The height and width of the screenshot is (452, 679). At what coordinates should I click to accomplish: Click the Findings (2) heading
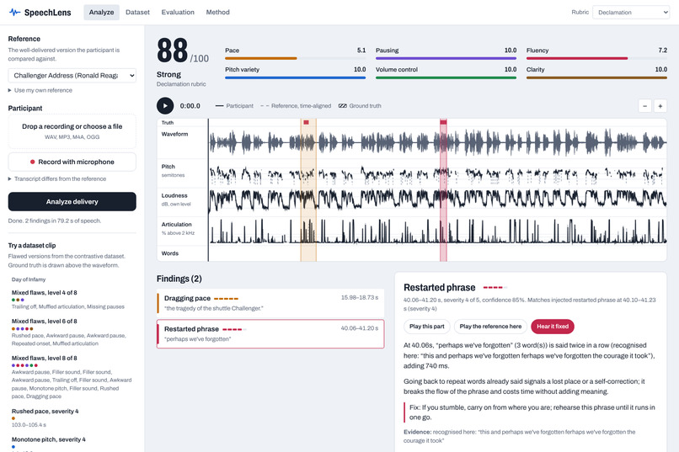pos(179,279)
